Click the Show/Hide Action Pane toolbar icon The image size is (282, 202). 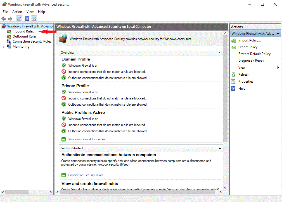coord(34,18)
